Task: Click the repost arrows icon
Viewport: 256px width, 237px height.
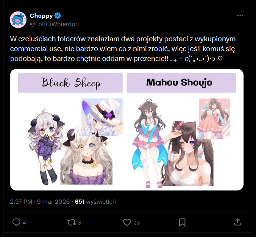Action: click(72, 222)
